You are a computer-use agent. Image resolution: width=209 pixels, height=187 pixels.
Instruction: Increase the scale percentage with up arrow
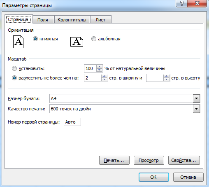(100, 67)
